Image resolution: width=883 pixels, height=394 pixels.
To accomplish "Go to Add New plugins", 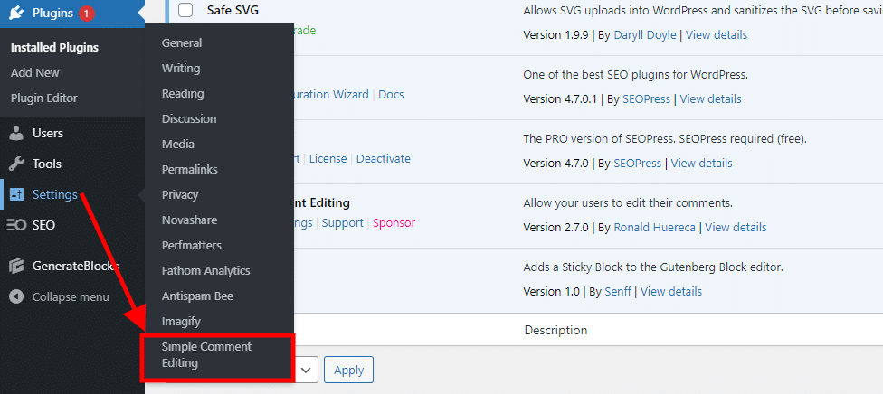I will pyautogui.click(x=35, y=72).
